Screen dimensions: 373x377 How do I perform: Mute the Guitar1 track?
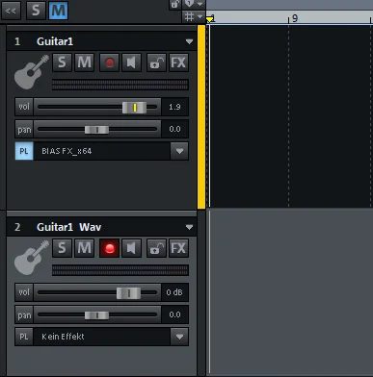84,63
